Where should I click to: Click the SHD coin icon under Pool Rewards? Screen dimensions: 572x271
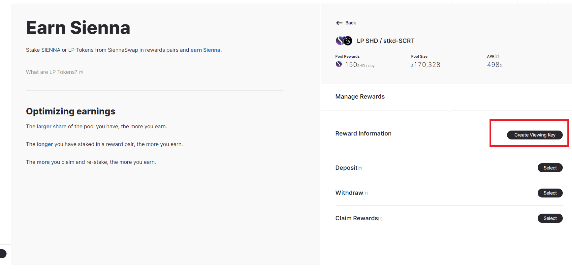pos(339,64)
